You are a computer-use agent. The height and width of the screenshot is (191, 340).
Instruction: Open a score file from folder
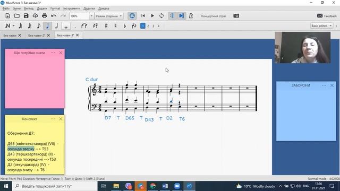pos(16,16)
